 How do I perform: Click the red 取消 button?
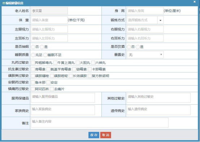pyautogui.click(x=106, y=135)
